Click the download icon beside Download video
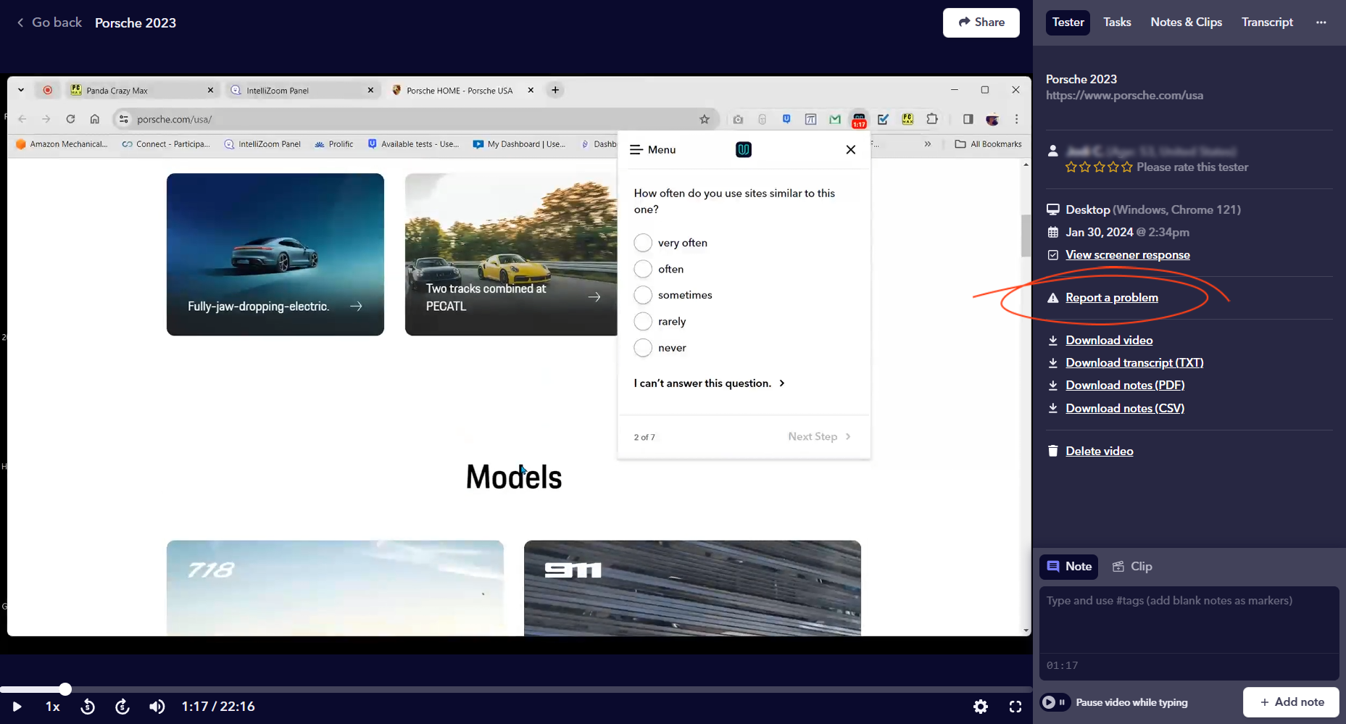 point(1052,341)
